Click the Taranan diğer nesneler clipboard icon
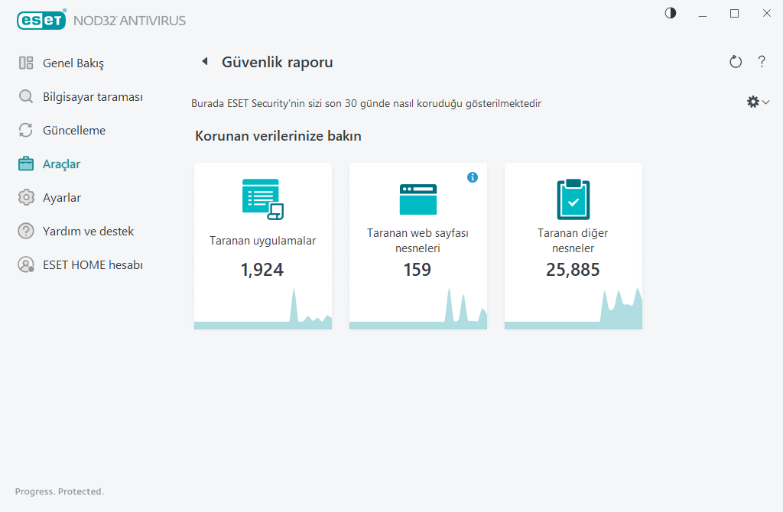 573,197
